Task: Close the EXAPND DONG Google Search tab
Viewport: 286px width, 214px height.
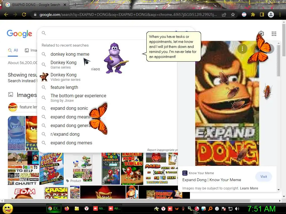Action: [65, 5]
